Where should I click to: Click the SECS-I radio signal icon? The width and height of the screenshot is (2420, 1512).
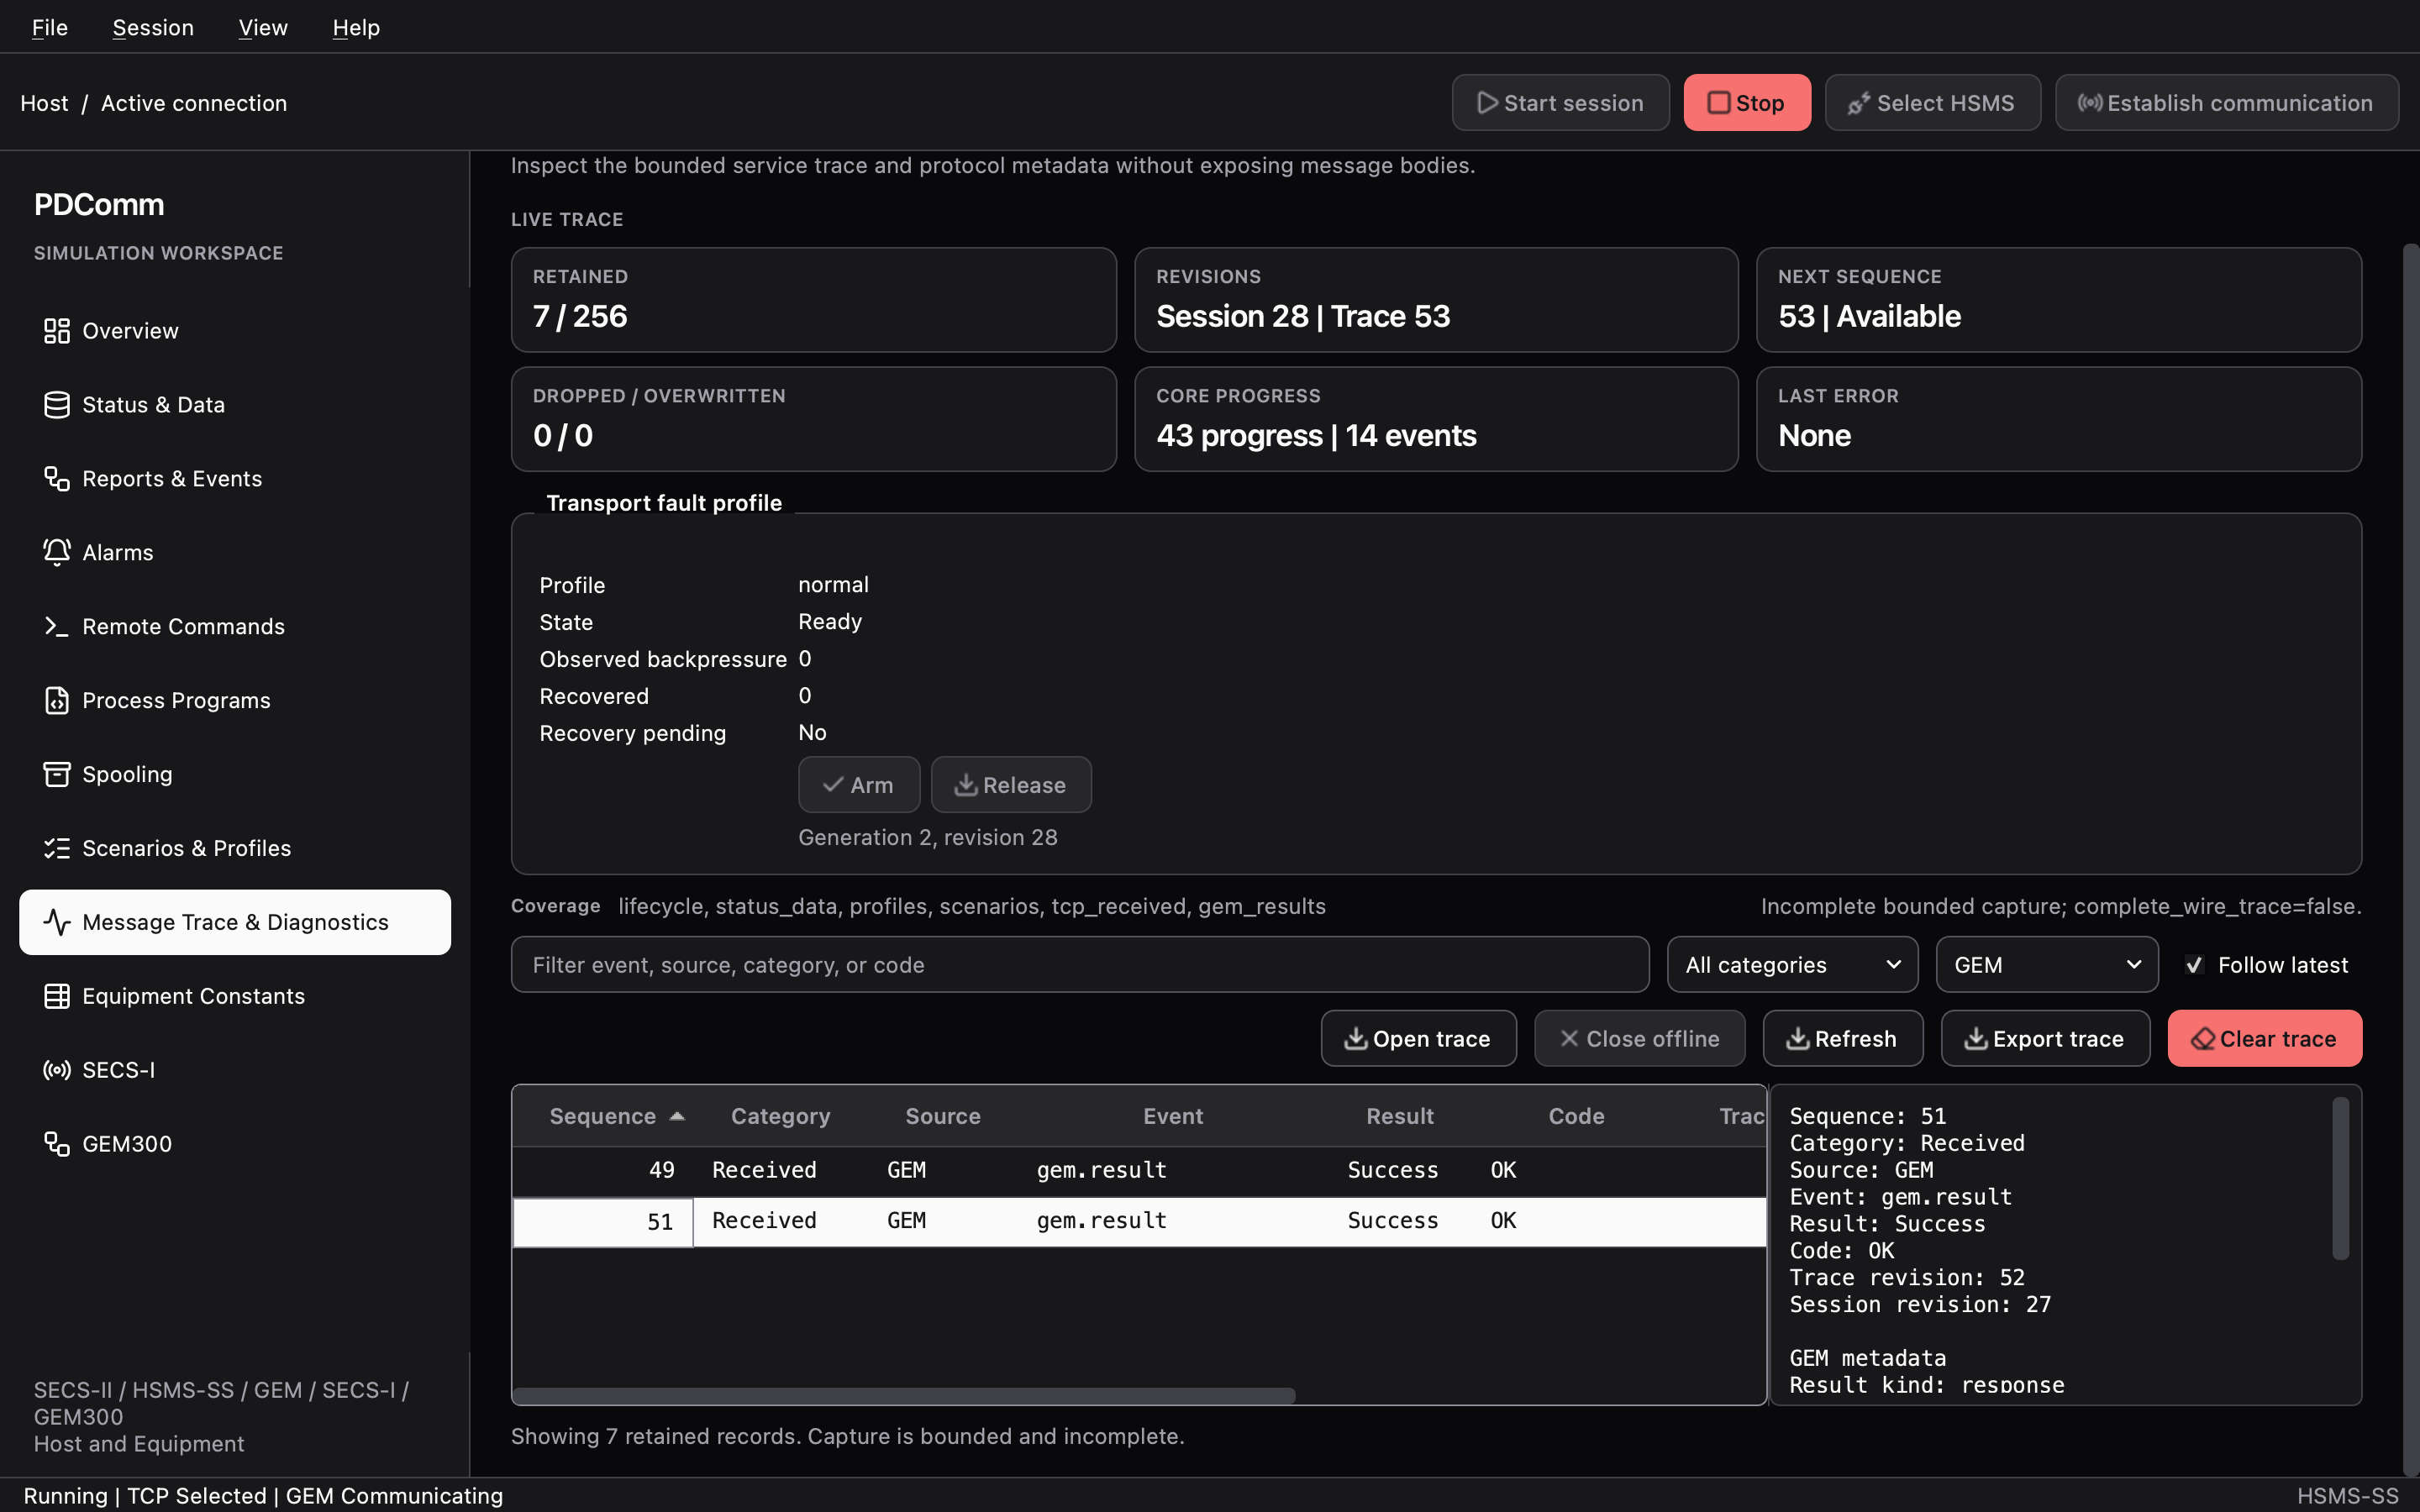coord(57,1070)
